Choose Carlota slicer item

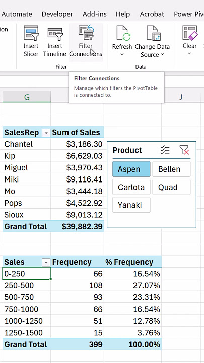[131, 187]
